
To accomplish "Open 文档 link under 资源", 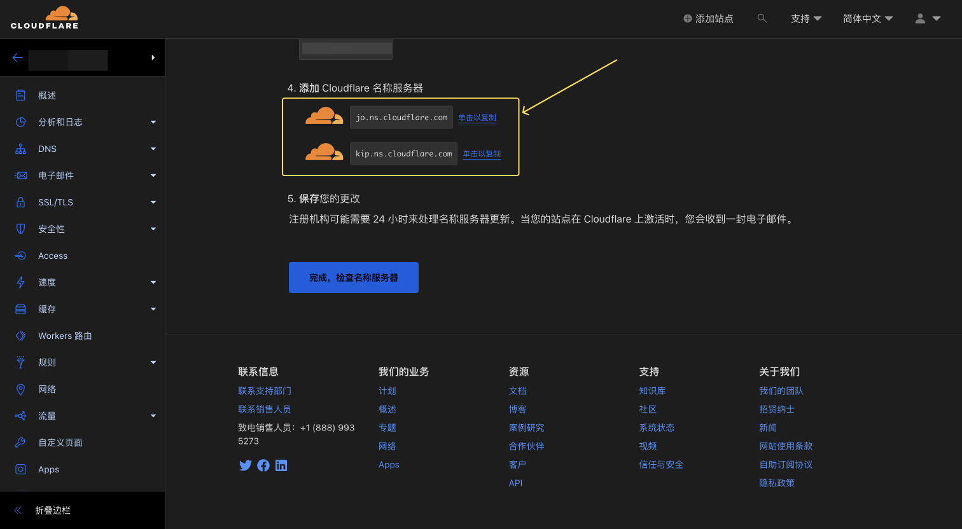I will 518,391.
